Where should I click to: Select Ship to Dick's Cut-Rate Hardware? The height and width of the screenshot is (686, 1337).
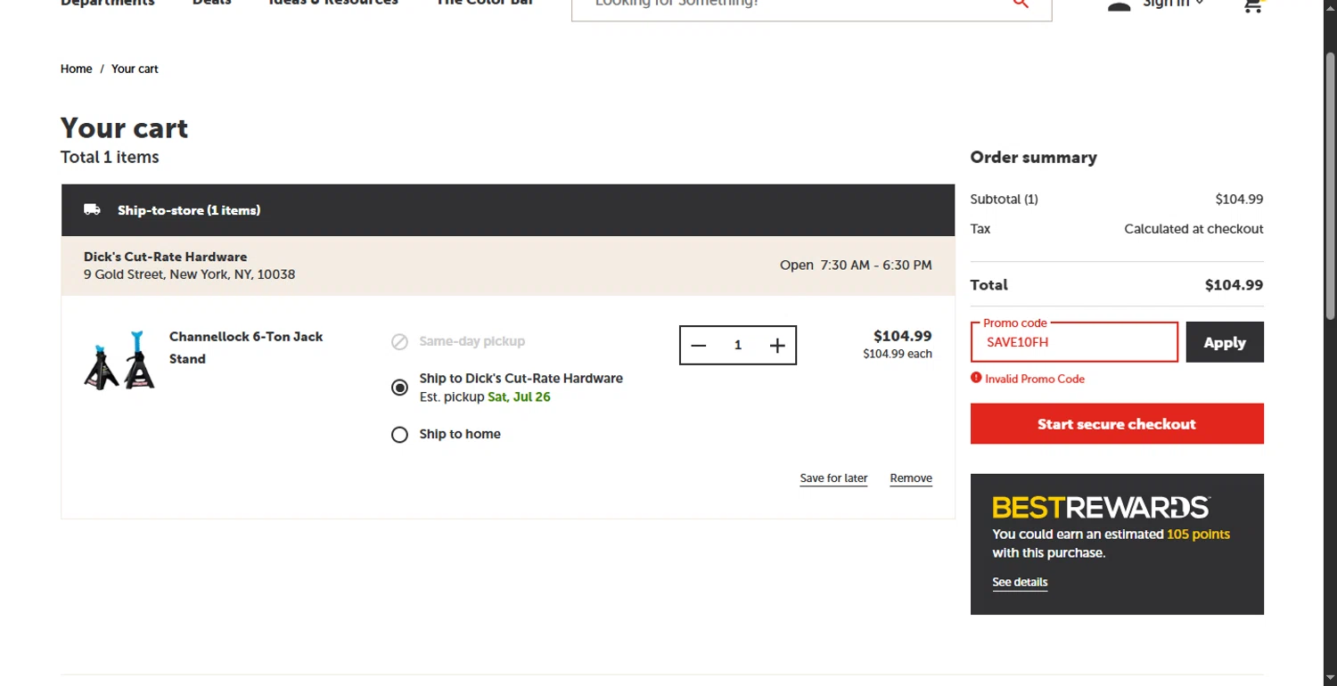tap(400, 388)
